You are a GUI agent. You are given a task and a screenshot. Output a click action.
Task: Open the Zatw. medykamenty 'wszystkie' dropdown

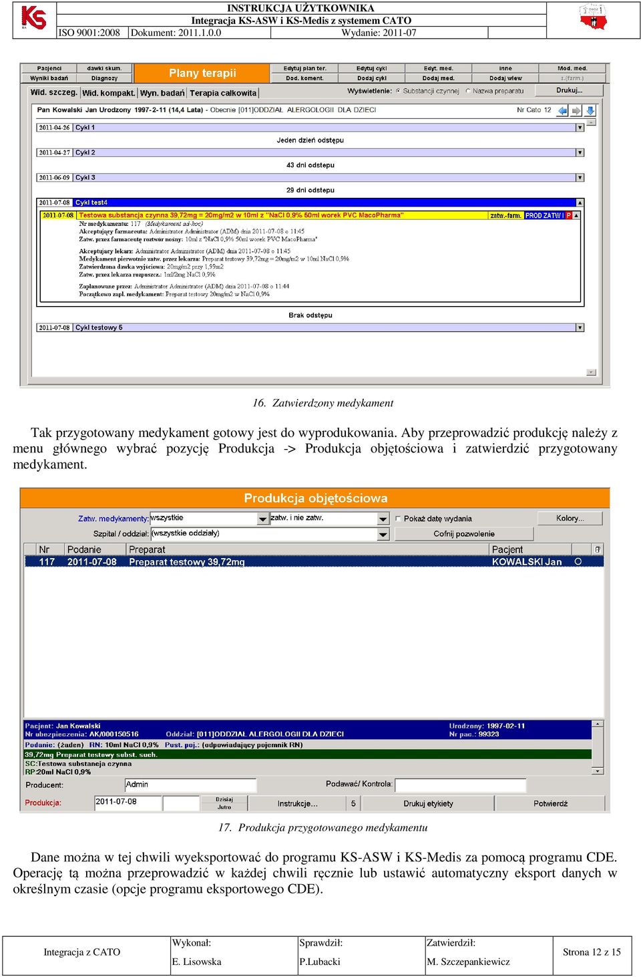point(262,519)
